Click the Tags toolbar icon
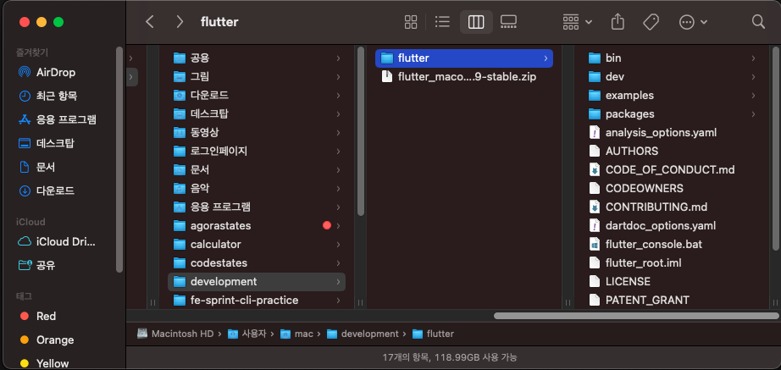 [x=651, y=22]
